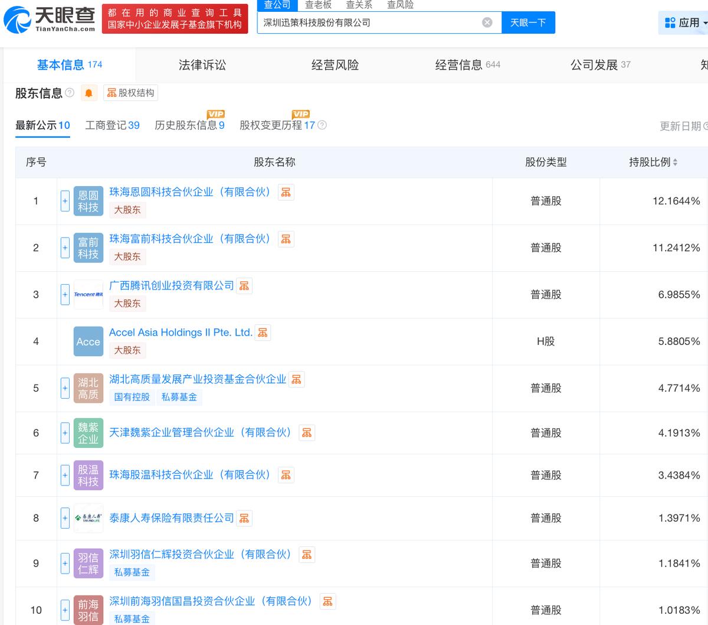Click the Tencent logo thumbnail
The height and width of the screenshot is (625, 708).
88,294
